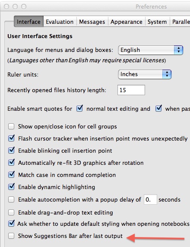Click the popup delay seconds field
This screenshot has width=190, height=247.
(x=150, y=199)
